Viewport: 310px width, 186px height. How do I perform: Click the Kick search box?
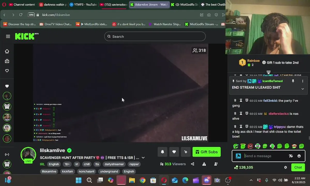click(155, 36)
